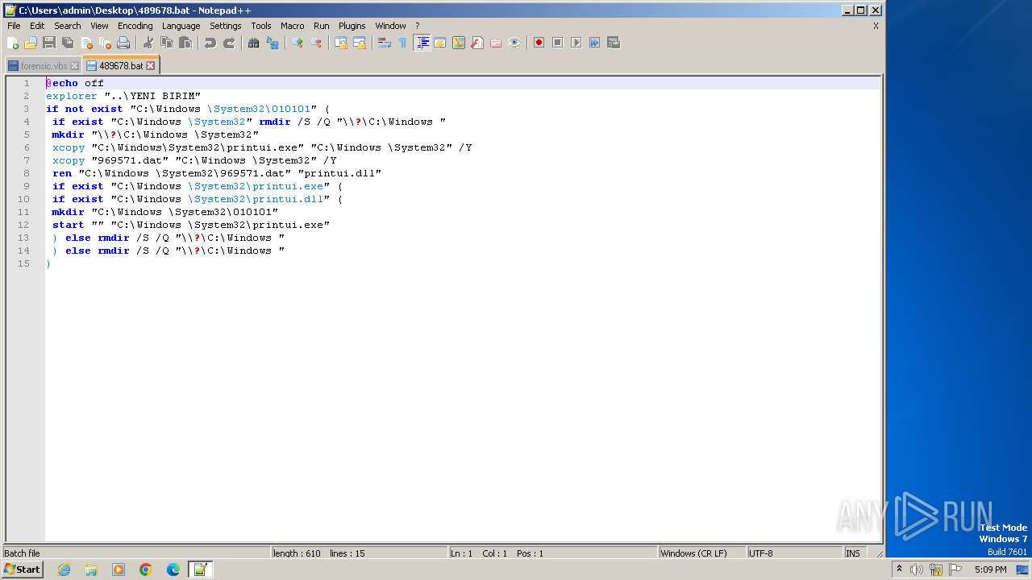This screenshot has height=580, width=1032.
Task: Click the X close-document button in the menu bar
Action: tap(876, 26)
